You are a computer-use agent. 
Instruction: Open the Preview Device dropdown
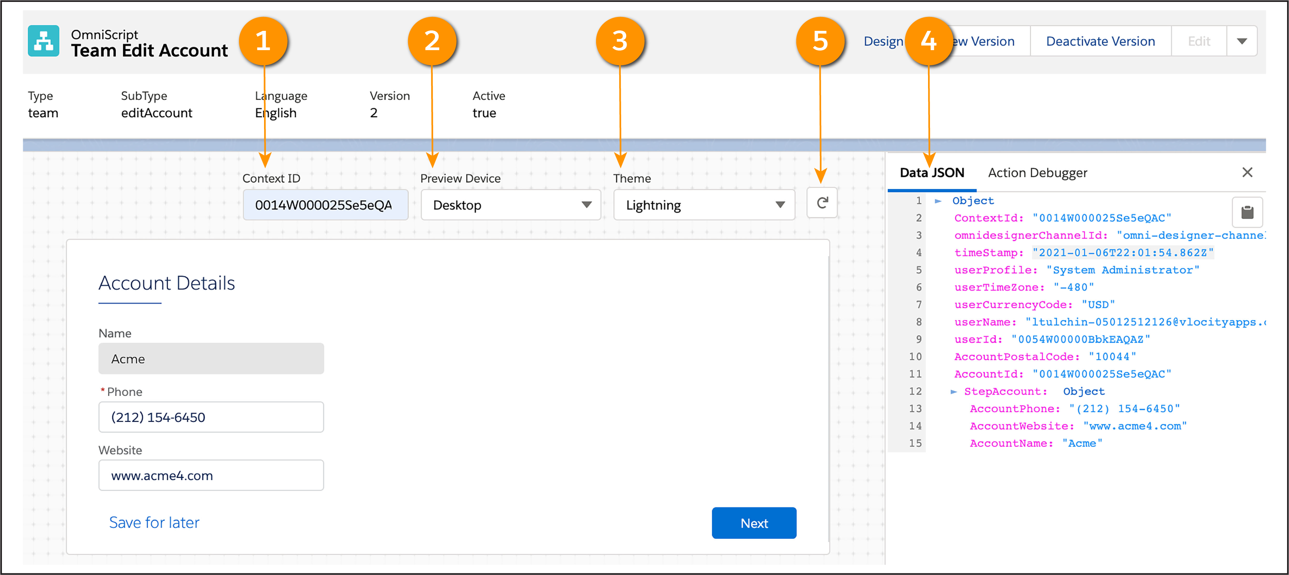[510, 205]
